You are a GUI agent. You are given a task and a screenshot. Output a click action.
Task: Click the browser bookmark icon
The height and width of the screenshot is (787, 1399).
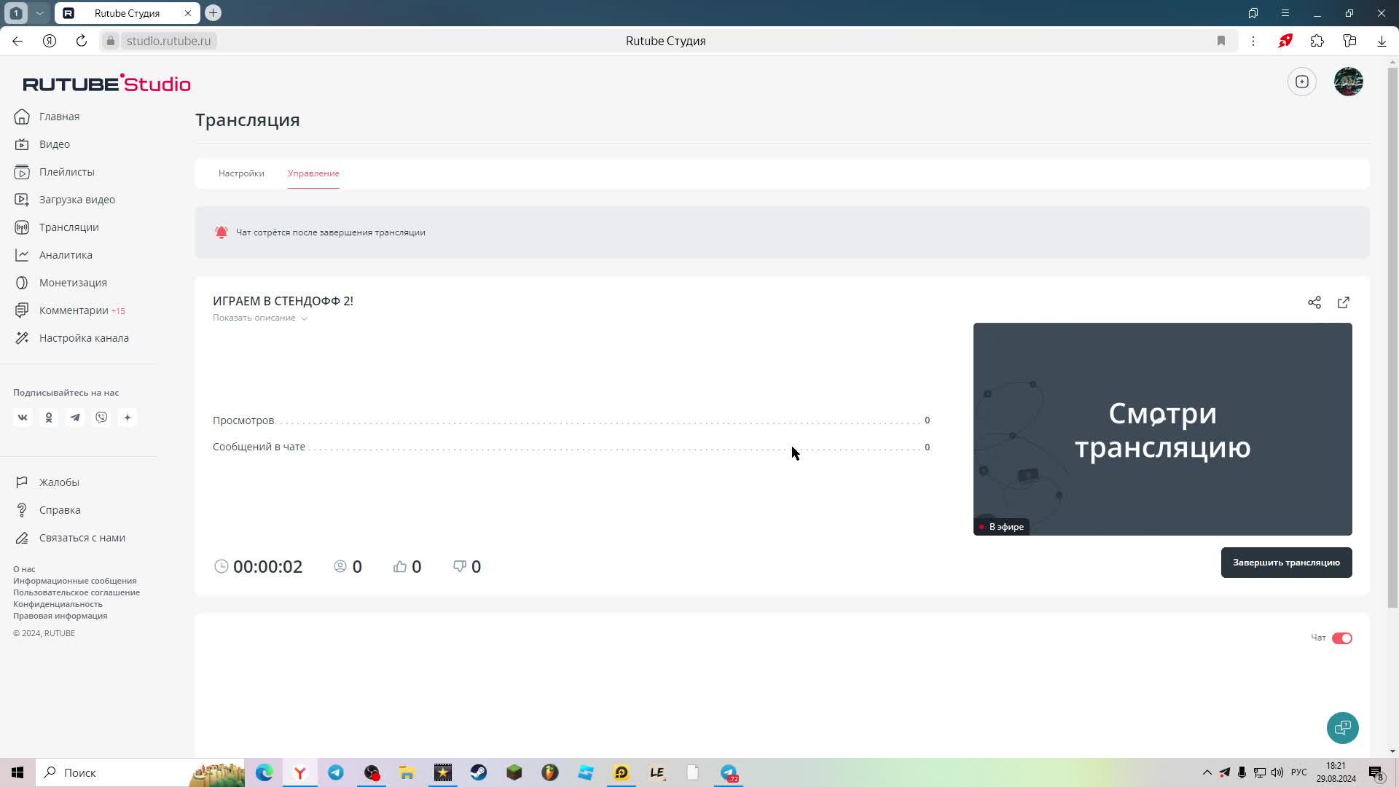point(1221,41)
